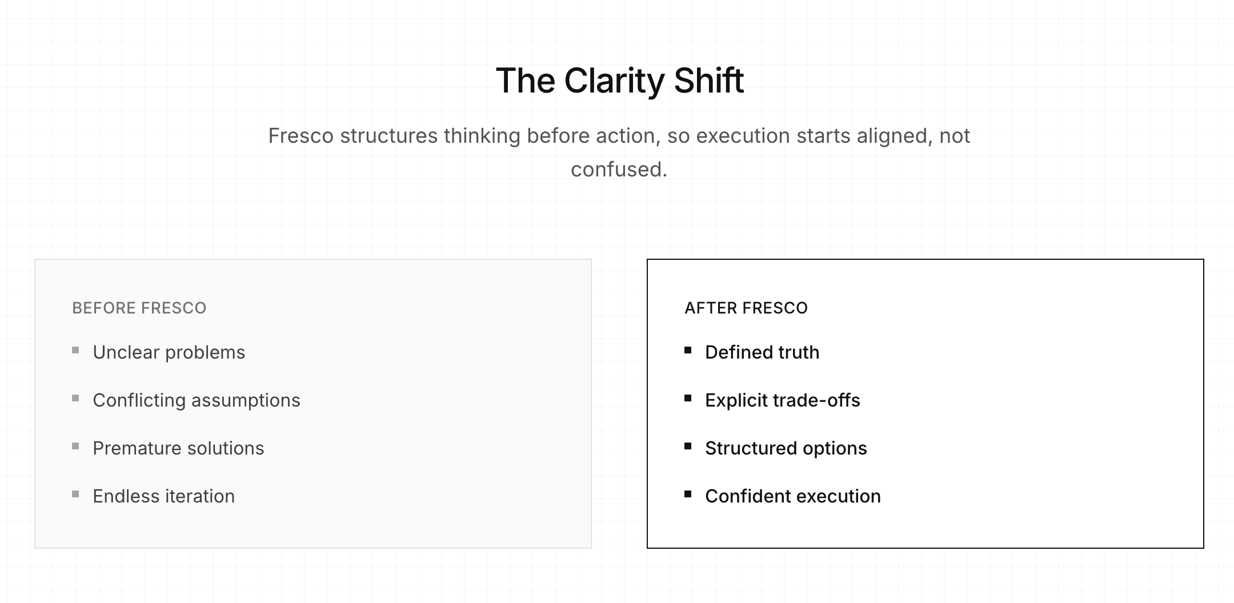This screenshot has height=603, width=1234.
Task: Select the BEFORE FRESCO label
Action: pyautogui.click(x=139, y=308)
